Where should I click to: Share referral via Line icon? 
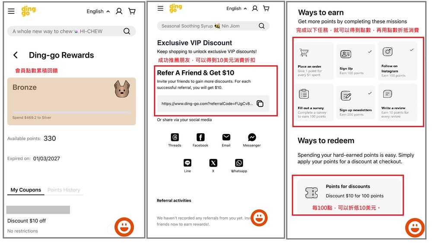click(187, 163)
